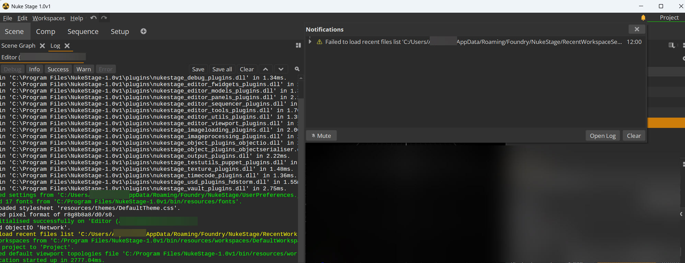Toggle the Warn log filter
This screenshot has height=263, width=685.
[x=84, y=69]
